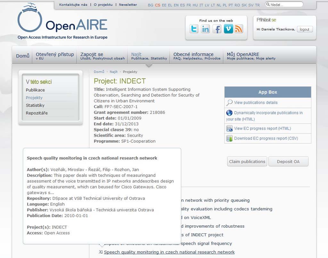The image size is (328, 258).
Task: Open Dynamically incorporate publications in your site
Action: tap(264, 116)
